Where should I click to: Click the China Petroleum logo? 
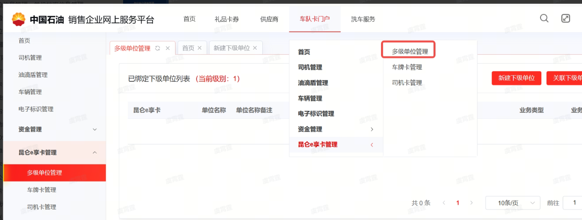click(19, 19)
